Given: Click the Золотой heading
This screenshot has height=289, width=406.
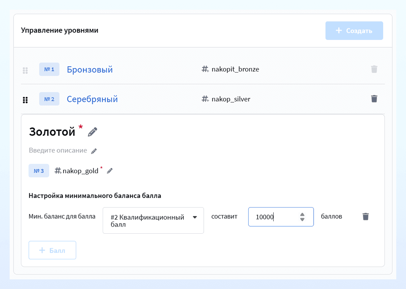Looking at the screenshot, I should pos(52,132).
